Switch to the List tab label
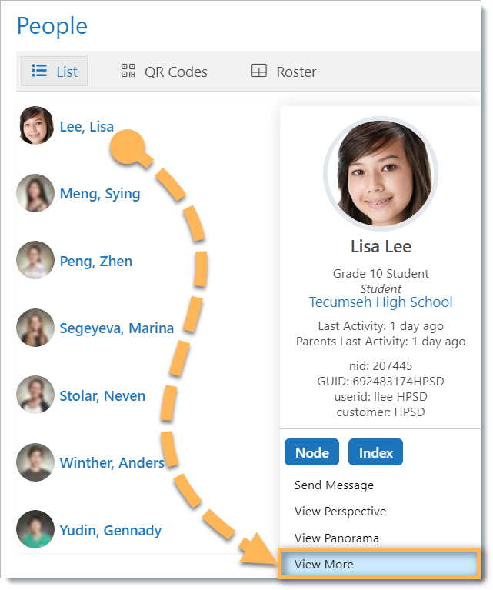Image resolution: width=493 pixels, height=590 pixels. tap(67, 72)
